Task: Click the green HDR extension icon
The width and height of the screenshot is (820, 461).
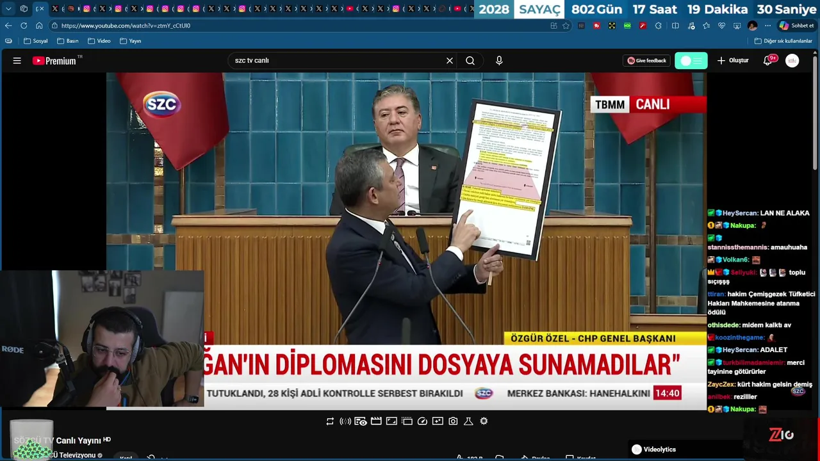Action: [627, 26]
